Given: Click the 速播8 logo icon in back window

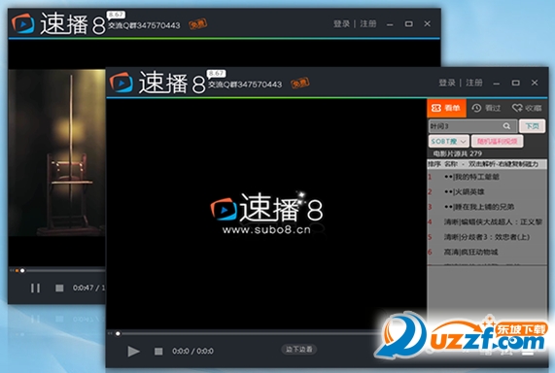Looking at the screenshot, I should pos(23,23).
